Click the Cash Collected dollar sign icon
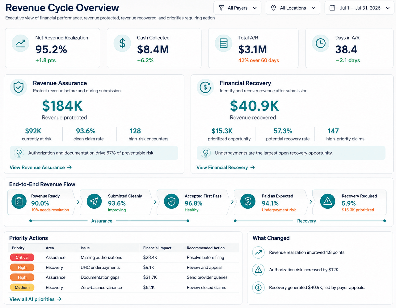The width and height of the screenshot is (396, 308). [122, 44]
